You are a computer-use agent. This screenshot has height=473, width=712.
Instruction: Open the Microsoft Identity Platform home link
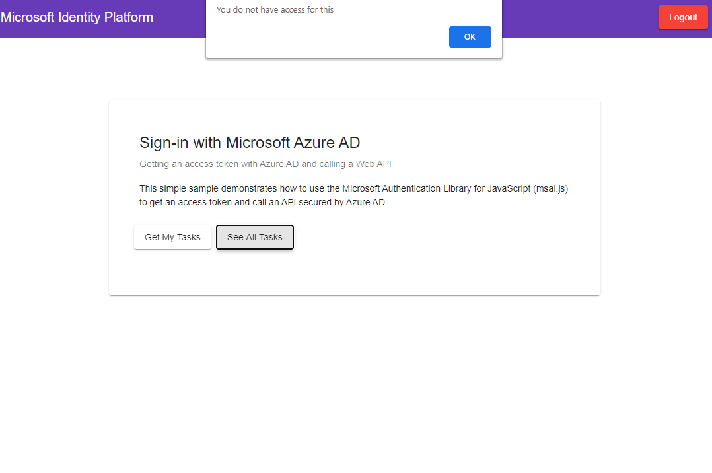(x=77, y=17)
